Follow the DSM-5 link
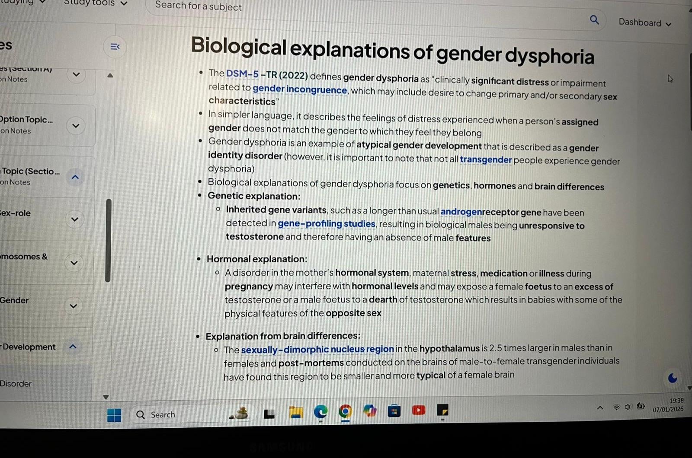The image size is (692, 458). click(242, 74)
